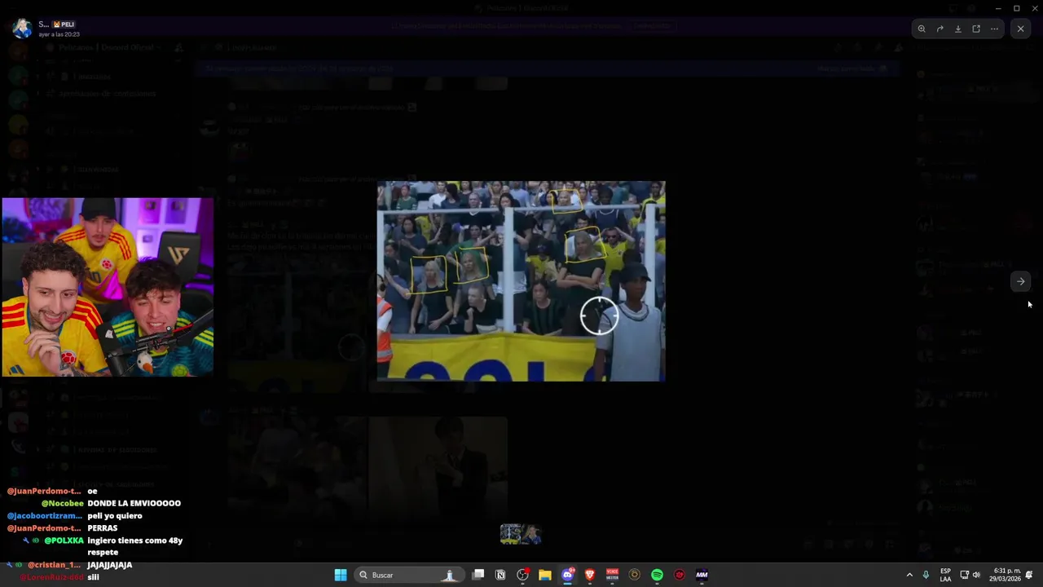Open Voicemeeter from the taskbar
This screenshot has width=1043, height=587.
click(x=612, y=575)
